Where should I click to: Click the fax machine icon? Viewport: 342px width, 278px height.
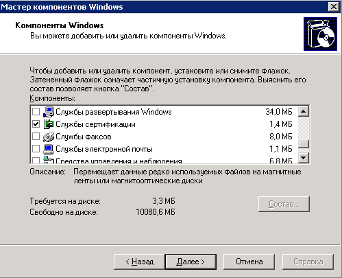point(49,137)
